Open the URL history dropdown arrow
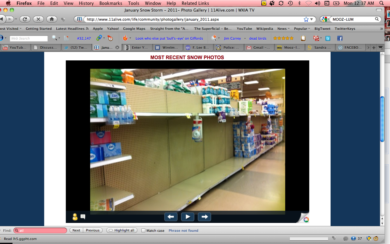This screenshot has width=390, height=244. (311, 19)
